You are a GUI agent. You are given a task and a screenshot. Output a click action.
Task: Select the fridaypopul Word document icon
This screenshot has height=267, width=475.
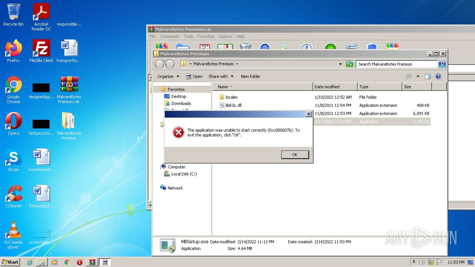coord(41,197)
